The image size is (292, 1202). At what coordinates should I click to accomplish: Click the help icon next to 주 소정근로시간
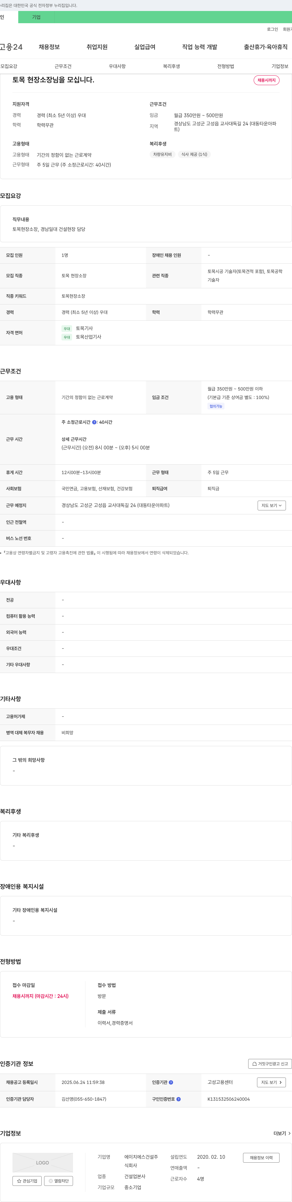tap(94, 422)
